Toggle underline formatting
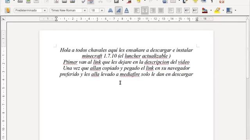250x140 pixels. tap(127, 10)
